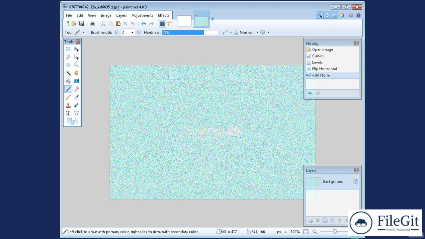Open the Edit menu
425x239 pixels.
point(80,15)
